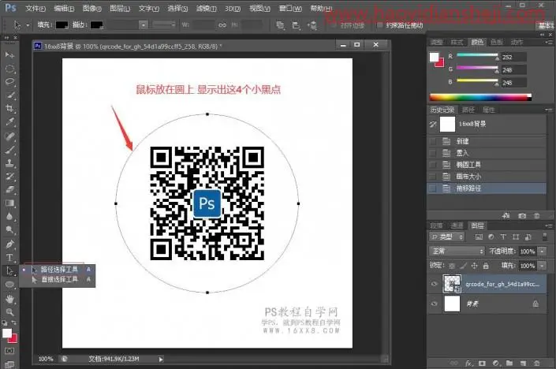Open path operations in options bar
The width and height of the screenshot is (556, 369).
pos(280,25)
